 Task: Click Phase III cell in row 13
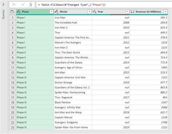click(x=35, y=78)
